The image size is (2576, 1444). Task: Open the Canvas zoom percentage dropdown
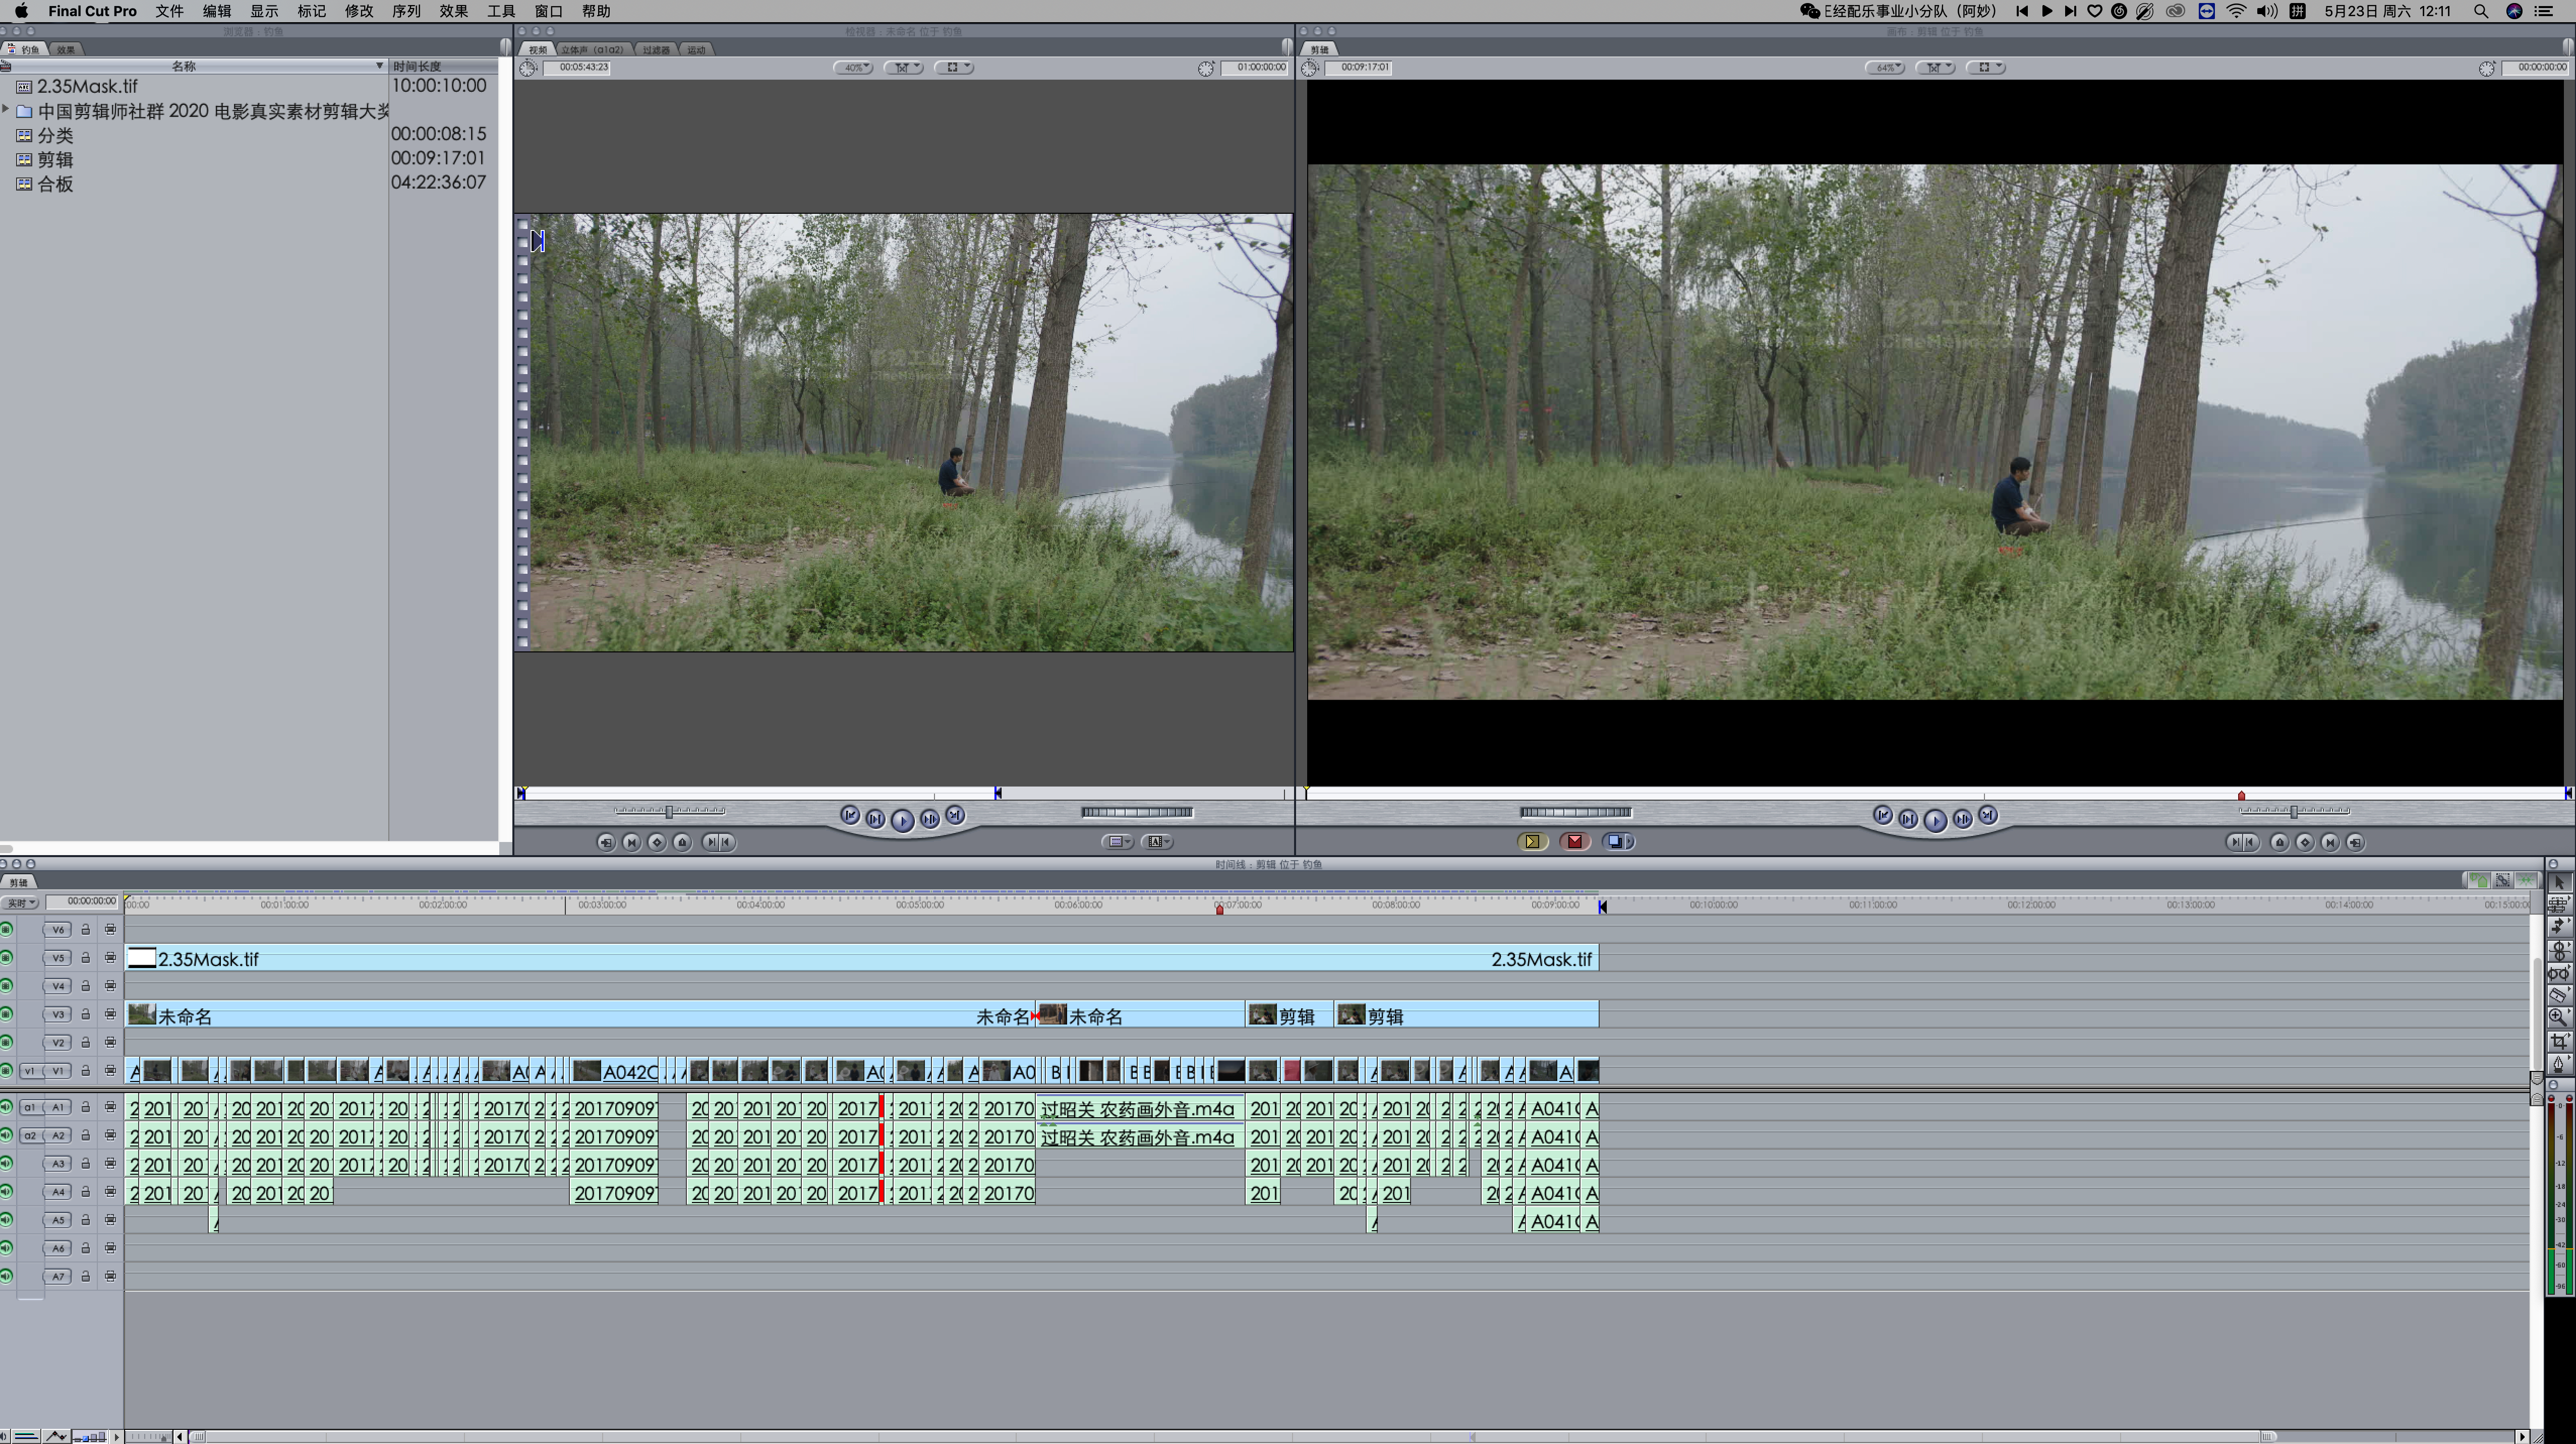1885,67
